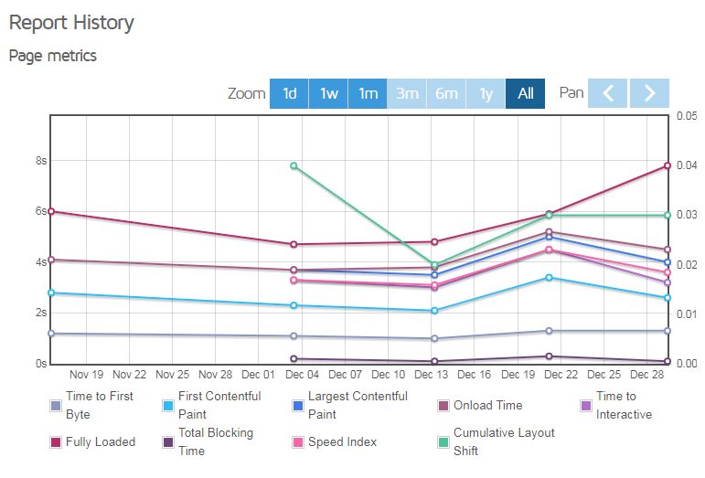
Task: Pan the chart right with the arrow
Action: coord(649,93)
